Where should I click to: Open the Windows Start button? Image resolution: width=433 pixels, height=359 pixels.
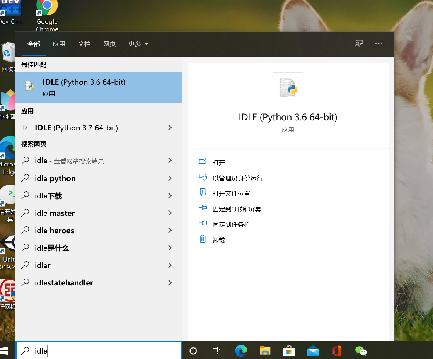[4, 351]
